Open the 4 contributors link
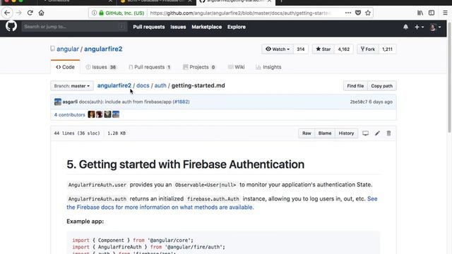Image resolution: width=452 pixels, height=254 pixels. 69,114
